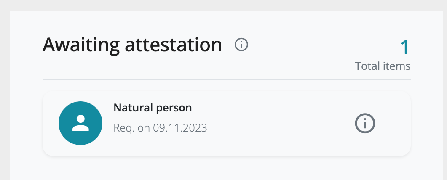
Task: Click the info icon beside Awaiting attestation
Action: (241, 45)
